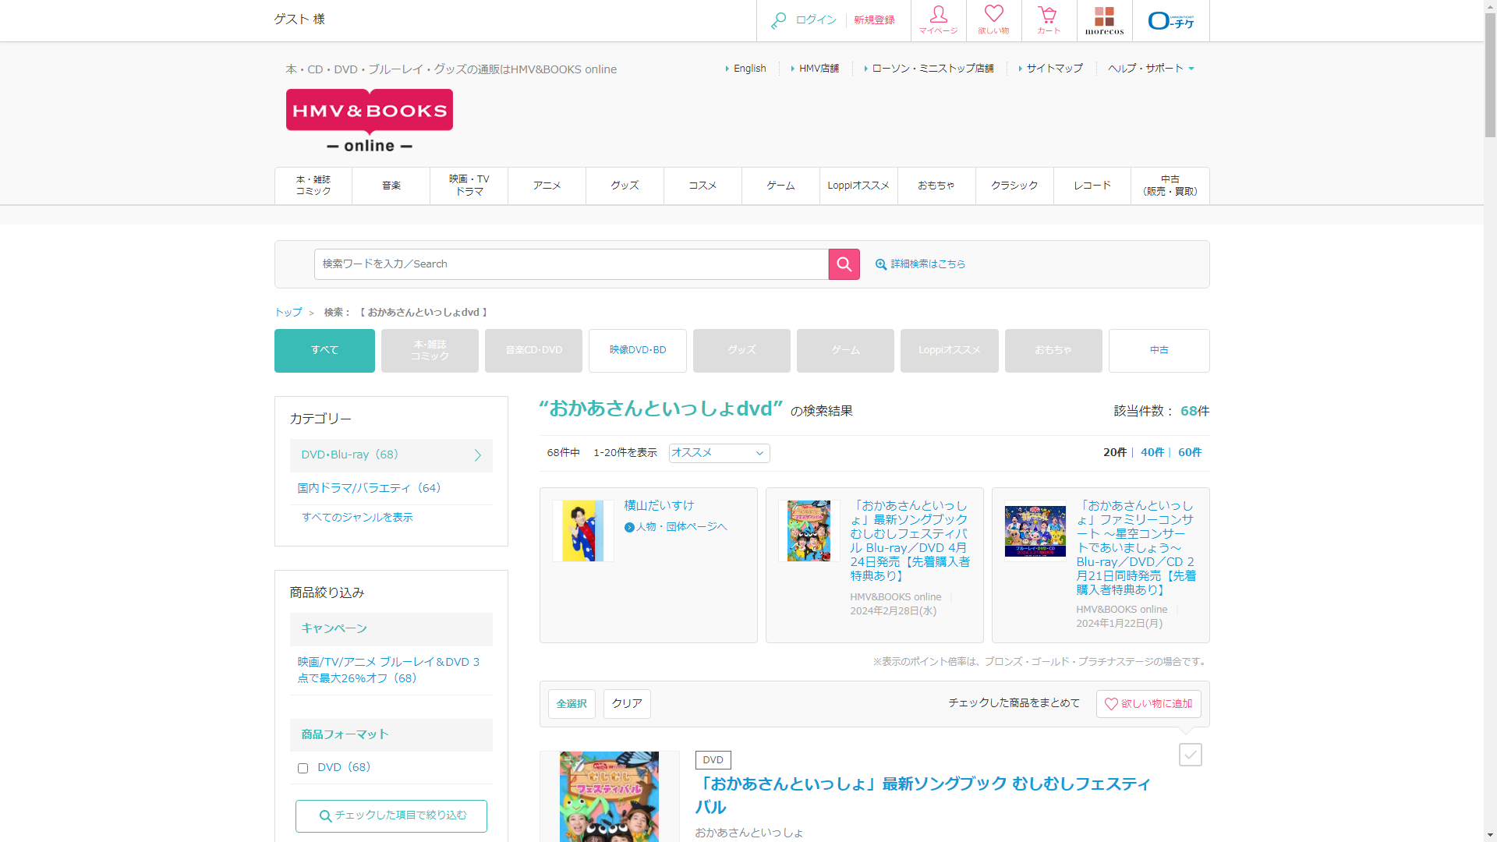Expand the DVD・Blu-ray (68) category
This screenshot has height=842, width=1497.
pyautogui.click(x=391, y=455)
